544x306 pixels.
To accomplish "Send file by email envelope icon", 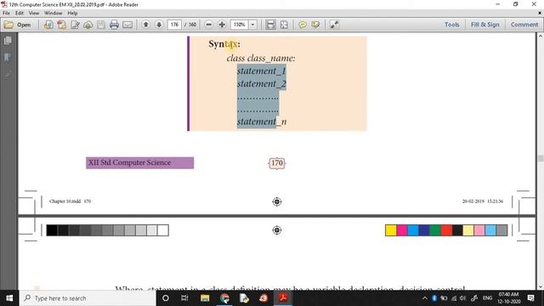I will tap(127, 25).
